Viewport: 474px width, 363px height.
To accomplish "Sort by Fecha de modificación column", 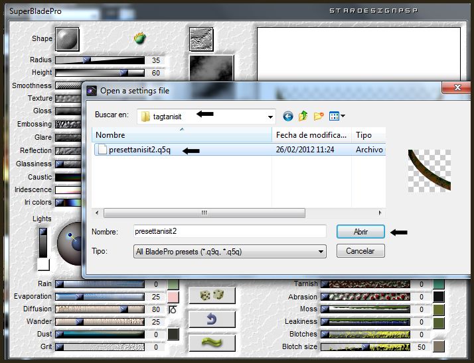I will click(x=311, y=135).
